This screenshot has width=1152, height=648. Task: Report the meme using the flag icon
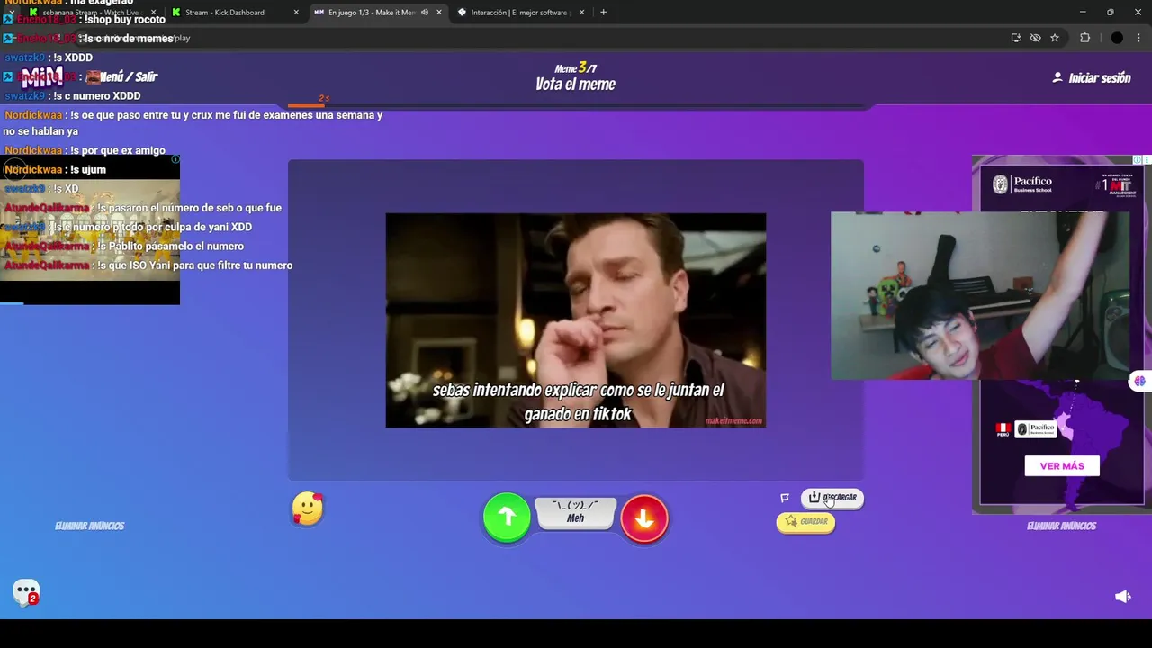click(785, 498)
